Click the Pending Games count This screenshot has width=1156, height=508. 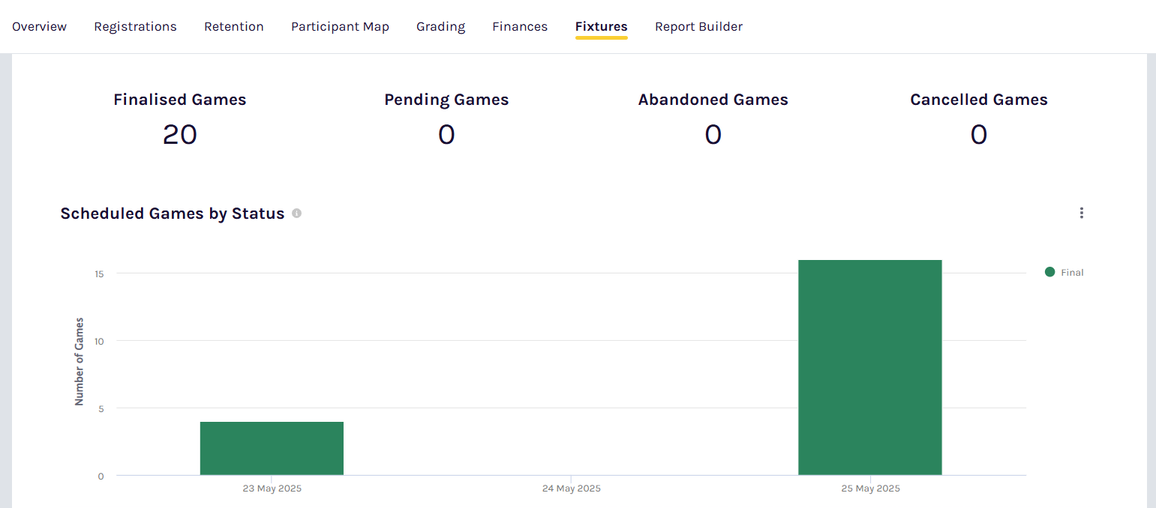point(446,135)
